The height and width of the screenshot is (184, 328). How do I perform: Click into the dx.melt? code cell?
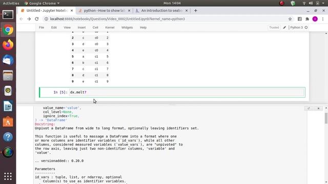pos(187,92)
